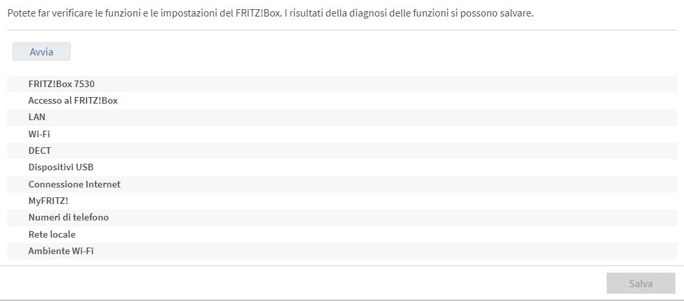Click the Ambiente Wi-Fi row

pyautogui.click(x=61, y=251)
